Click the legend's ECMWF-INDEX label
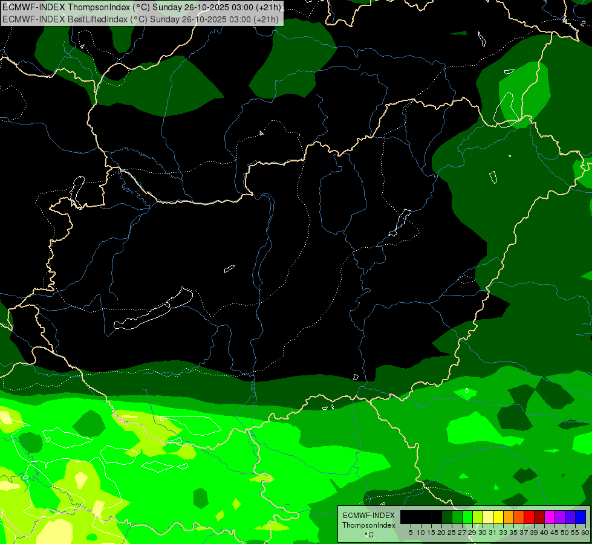The height and width of the screenshot is (544, 592). [x=369, y=516]
